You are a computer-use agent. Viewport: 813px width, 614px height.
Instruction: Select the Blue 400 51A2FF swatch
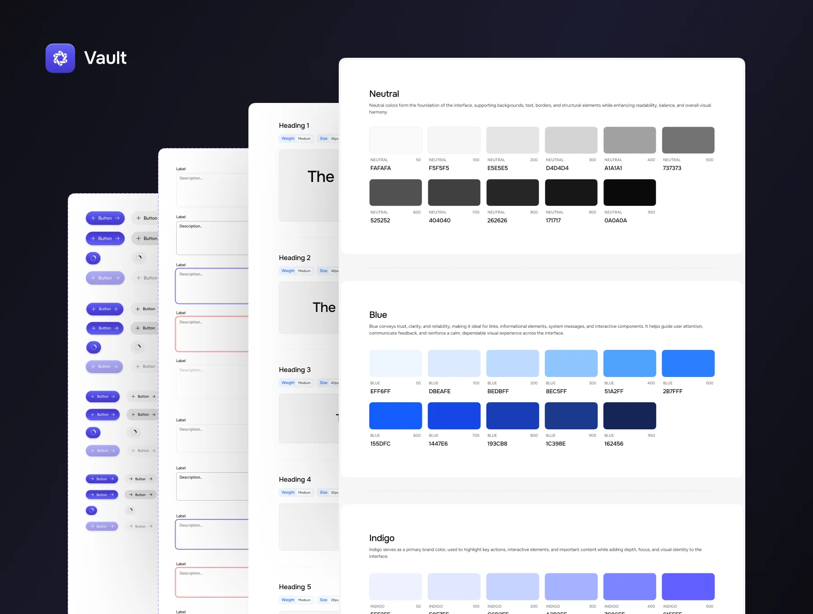(x=630, y=363)
